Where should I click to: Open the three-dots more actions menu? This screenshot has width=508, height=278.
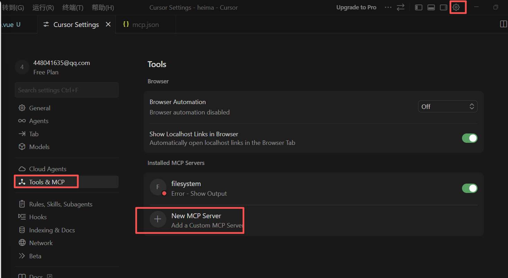388,7
